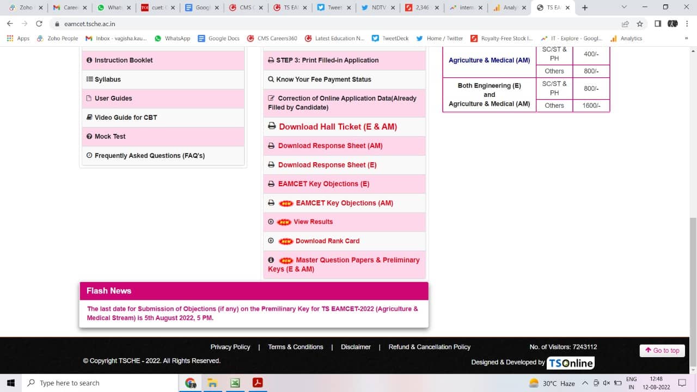Open File Explorer from taskbar
The width and height of the screenshot is (697, 392).
(213, 383)
